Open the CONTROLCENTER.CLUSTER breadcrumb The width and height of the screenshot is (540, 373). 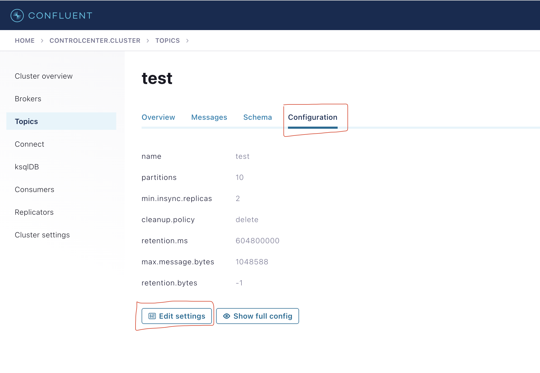(x=95, y=41)
